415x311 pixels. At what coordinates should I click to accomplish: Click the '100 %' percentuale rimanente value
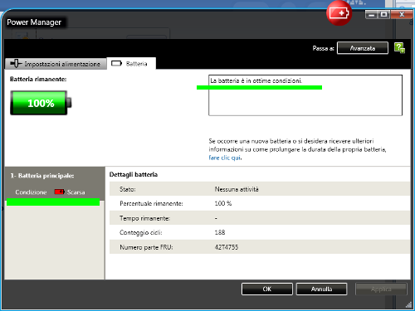(x=223, y=203)
